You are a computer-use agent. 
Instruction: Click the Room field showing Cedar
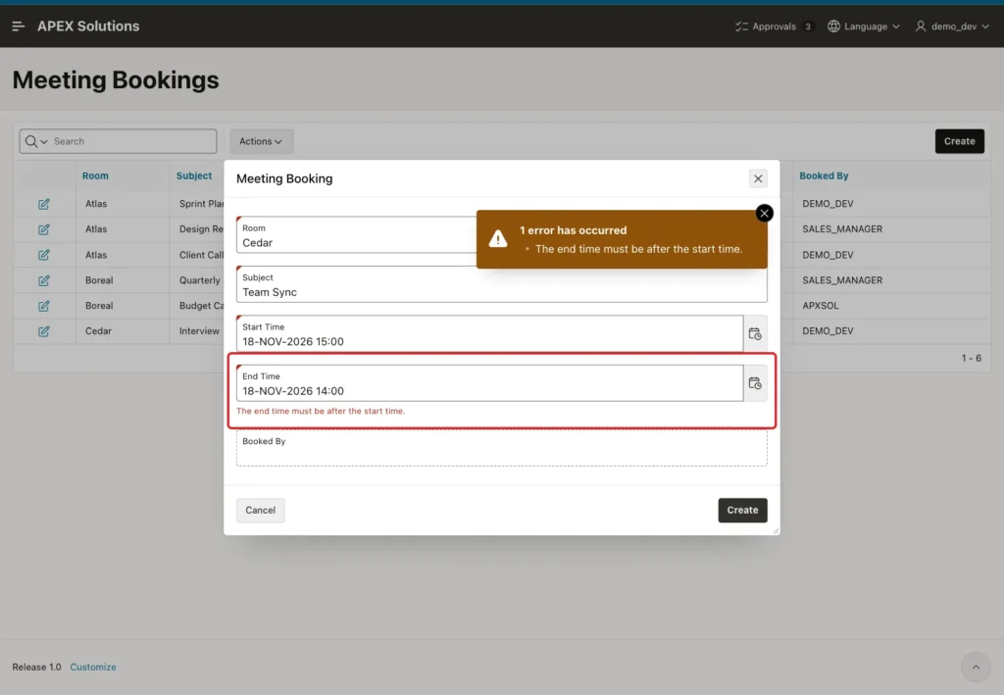[x=356, y=235]
